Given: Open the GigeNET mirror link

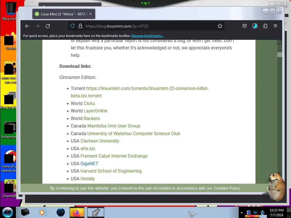Looking at the screenshot, I should pyautogui.click(x=89, y=163).
